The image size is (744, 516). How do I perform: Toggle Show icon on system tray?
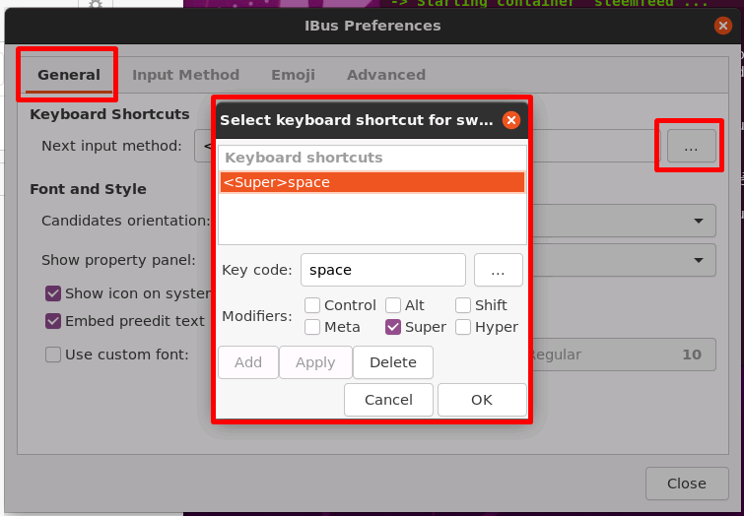[53, 293]
